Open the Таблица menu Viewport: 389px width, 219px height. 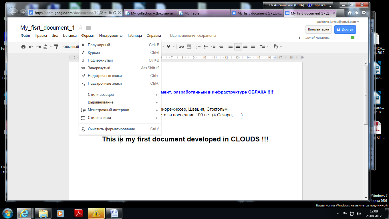134,36
